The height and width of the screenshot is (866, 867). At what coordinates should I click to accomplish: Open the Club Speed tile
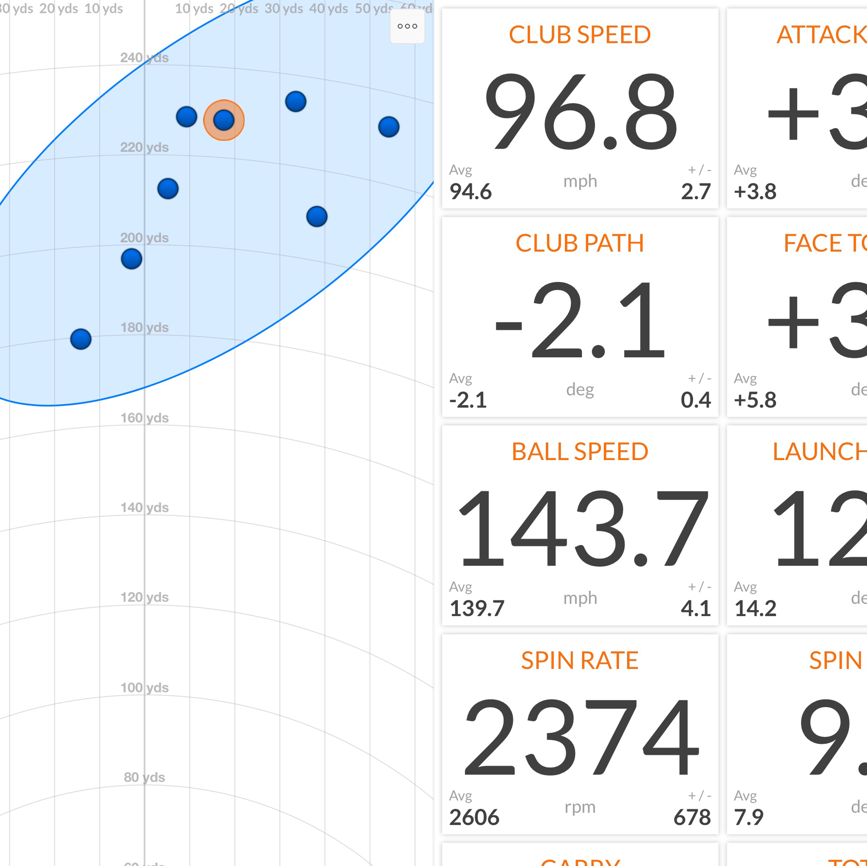point(580,108)
